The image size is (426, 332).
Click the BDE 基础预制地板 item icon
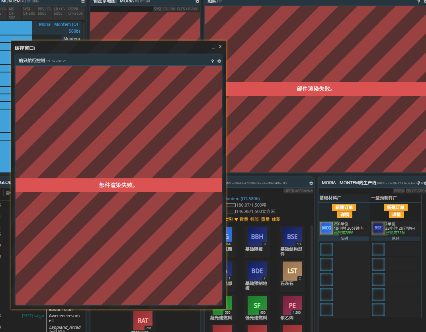[257, 271]
